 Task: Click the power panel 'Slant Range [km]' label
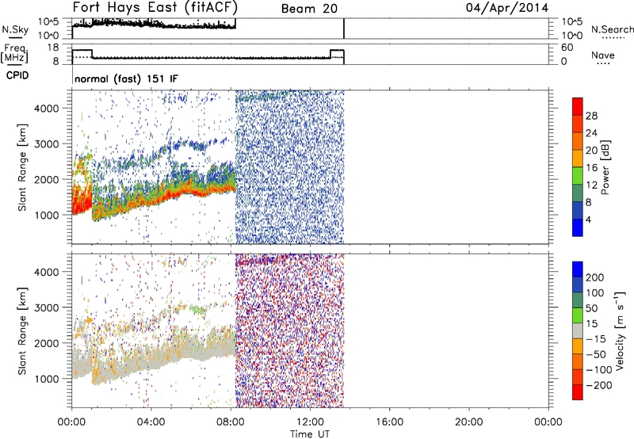tap(22, 167)
